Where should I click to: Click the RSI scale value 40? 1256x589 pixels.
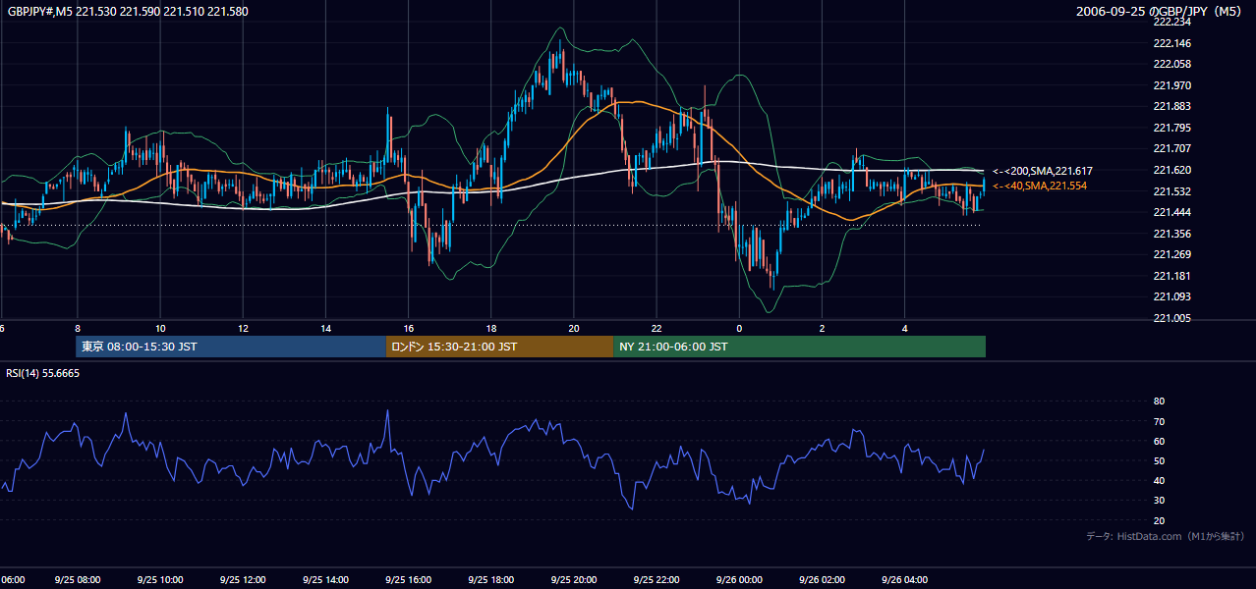click(x=1159, y=480)
